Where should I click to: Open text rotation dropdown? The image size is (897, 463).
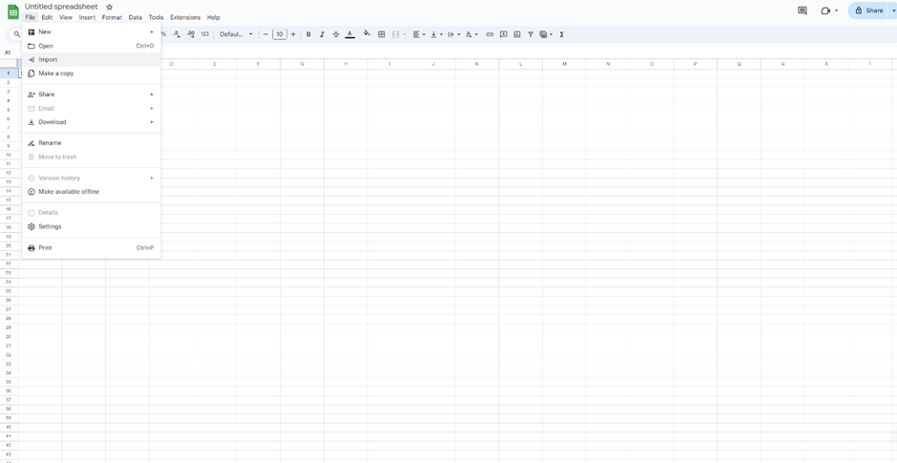[x=471, y=34]
